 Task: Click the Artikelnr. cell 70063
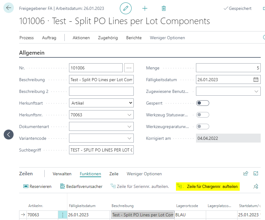click(x=42, y=215)
